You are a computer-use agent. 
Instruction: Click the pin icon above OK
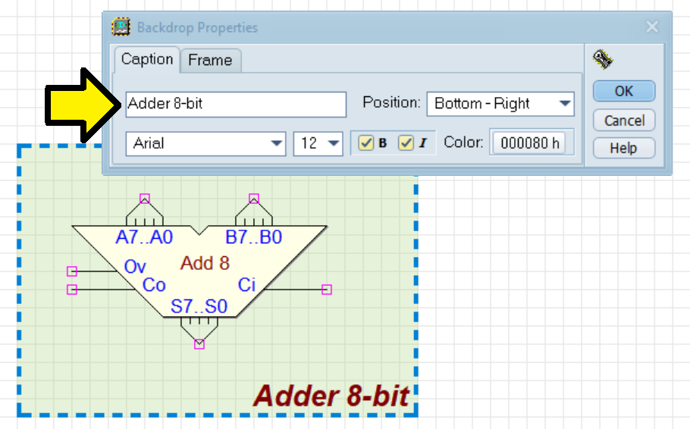603,59
